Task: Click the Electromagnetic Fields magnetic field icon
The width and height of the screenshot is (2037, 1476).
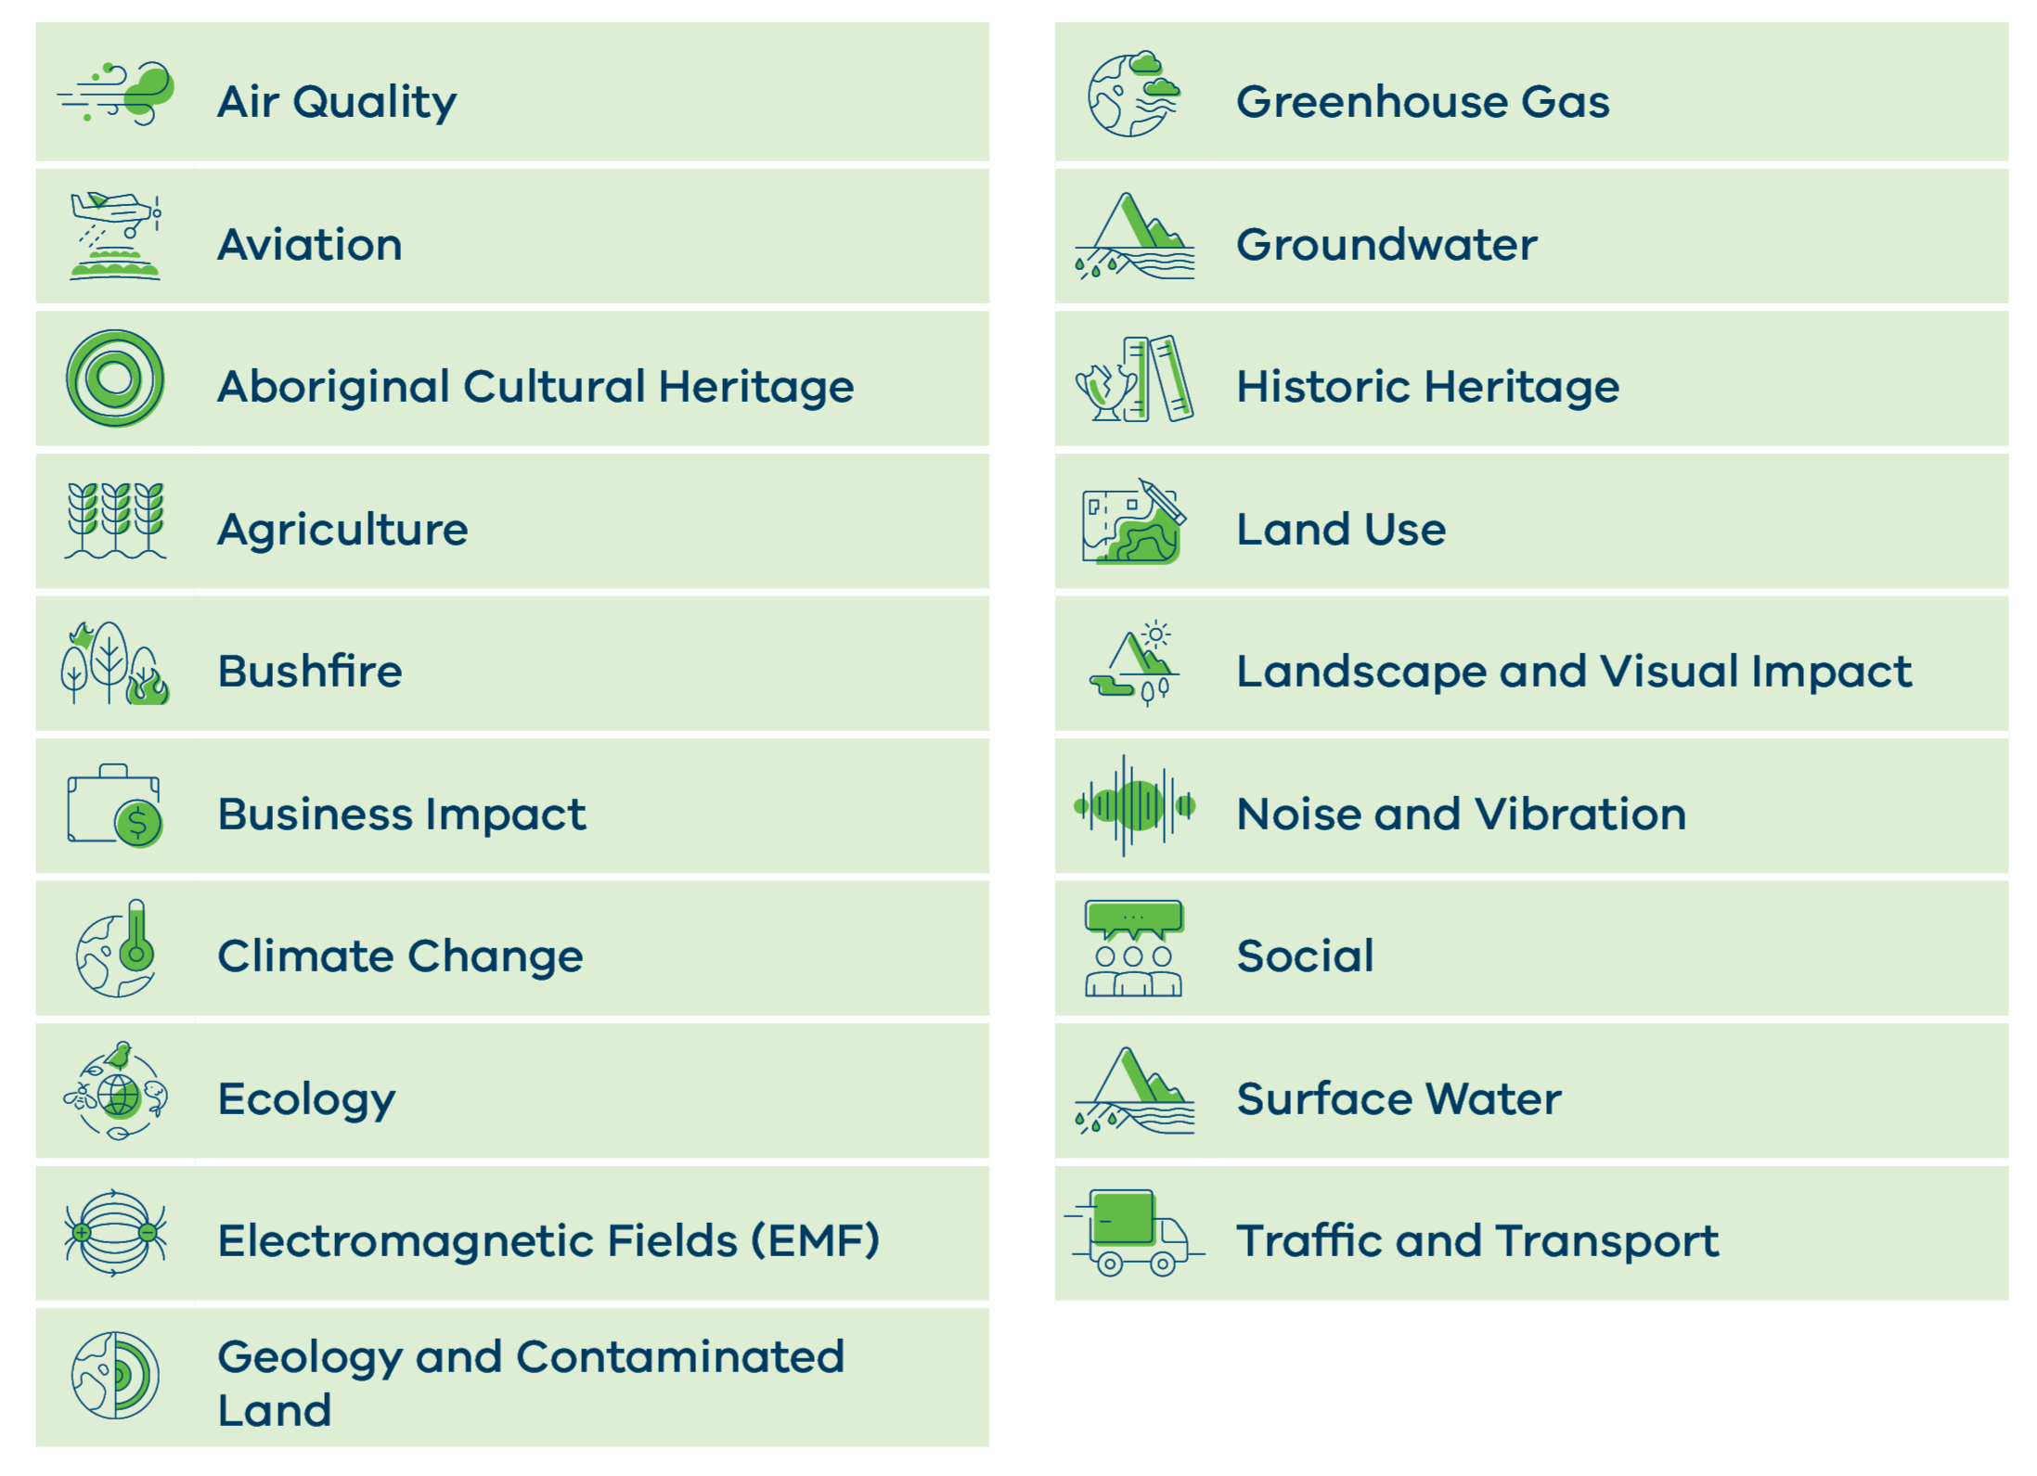Action: [115, 1233]
